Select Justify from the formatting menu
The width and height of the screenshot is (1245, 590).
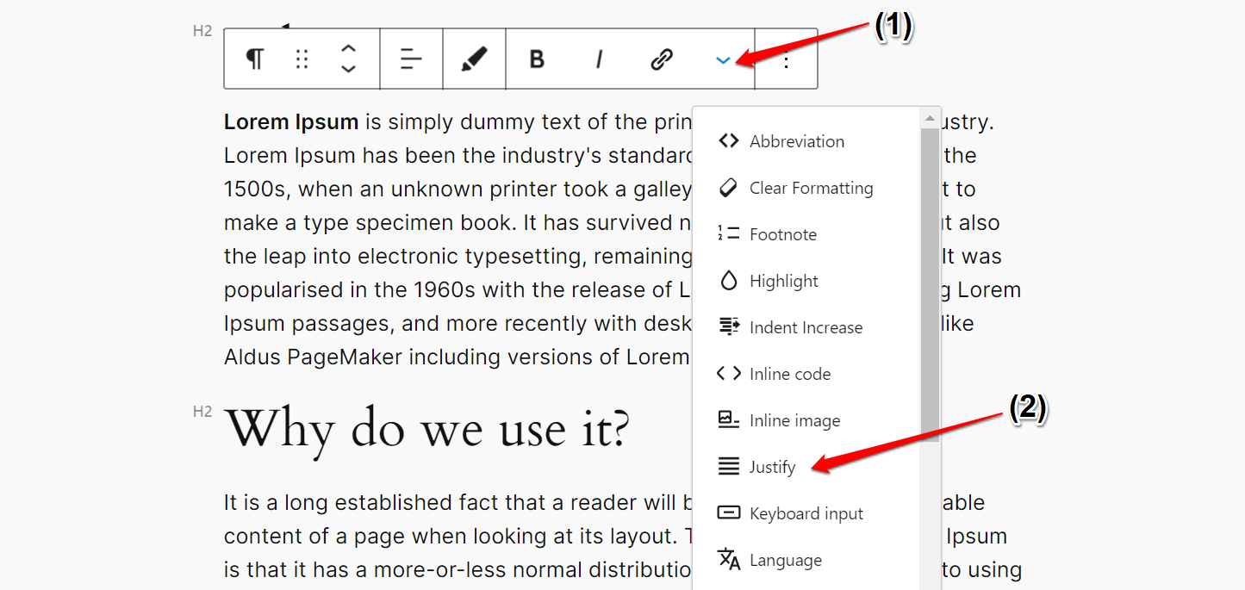point(773,466)
